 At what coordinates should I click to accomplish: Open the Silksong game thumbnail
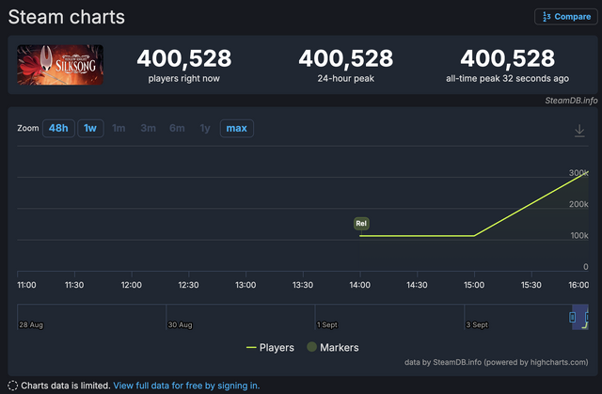point(60,65)
